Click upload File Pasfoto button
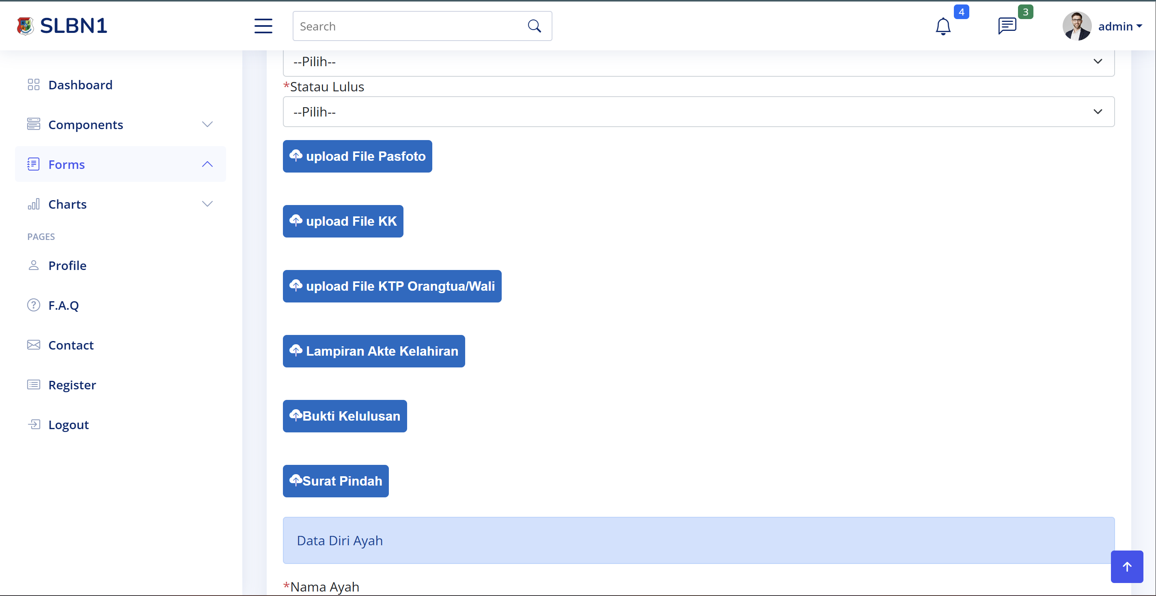 point(357,156)
